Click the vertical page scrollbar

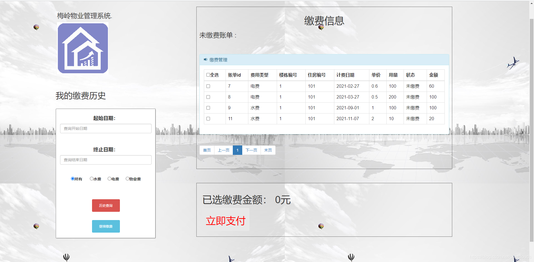[x=531, y=130]
